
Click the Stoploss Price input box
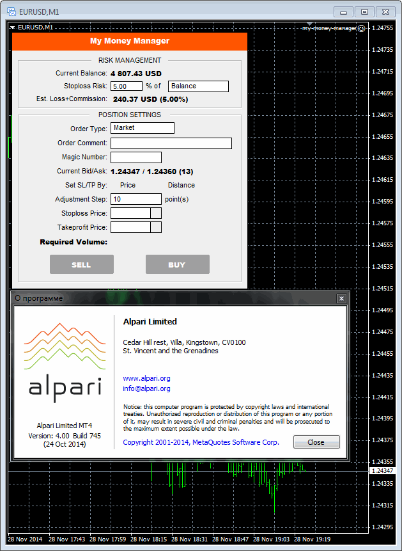(x=130, y=213)
